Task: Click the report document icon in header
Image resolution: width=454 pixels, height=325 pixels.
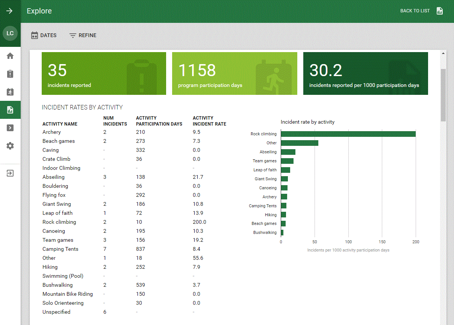Action: click(440, 11)
